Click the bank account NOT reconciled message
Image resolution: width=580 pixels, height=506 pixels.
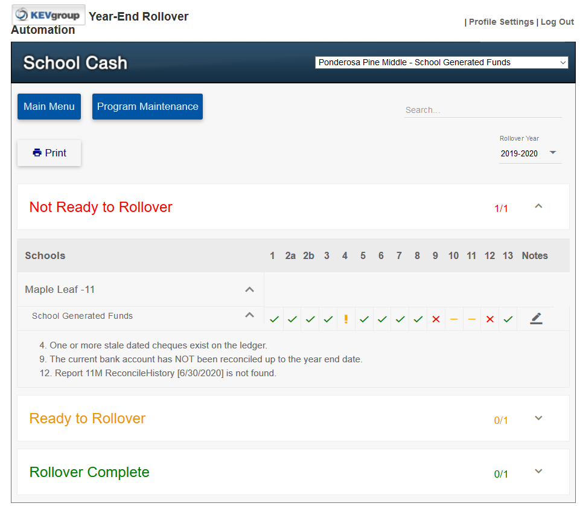[201, 359]
